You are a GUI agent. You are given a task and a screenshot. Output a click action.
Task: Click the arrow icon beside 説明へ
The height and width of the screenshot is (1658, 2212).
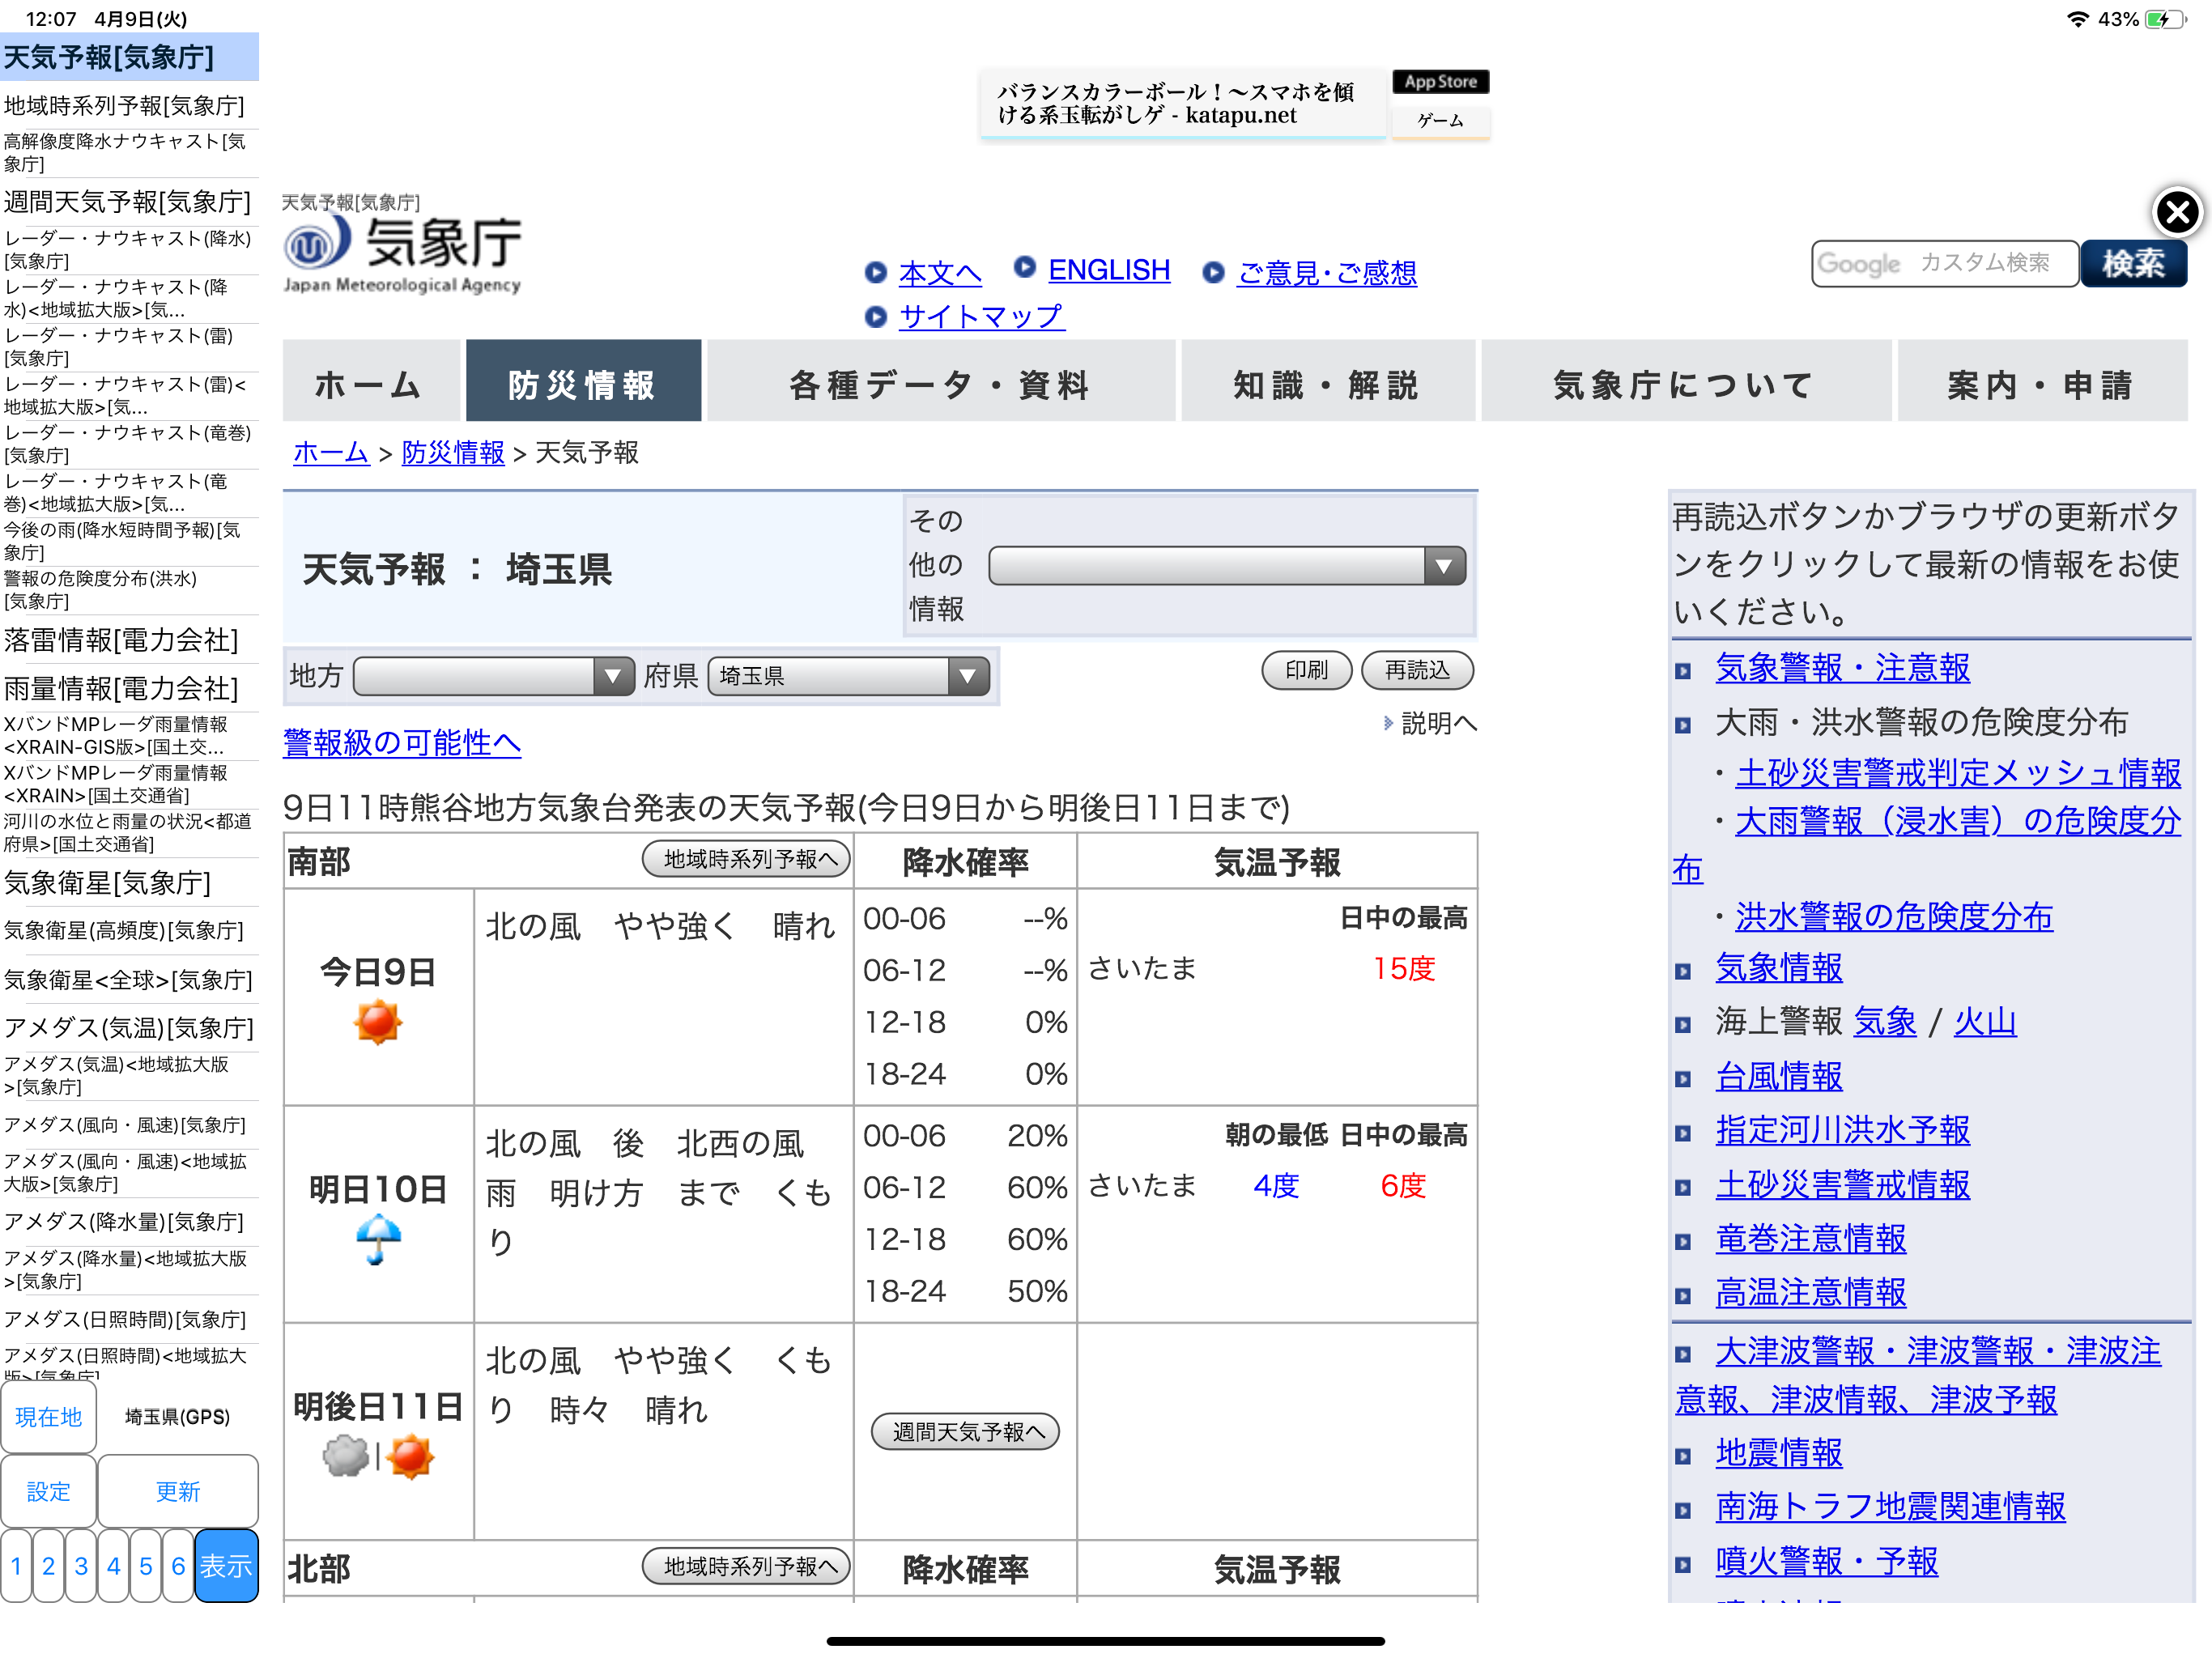pos(1388,722)
